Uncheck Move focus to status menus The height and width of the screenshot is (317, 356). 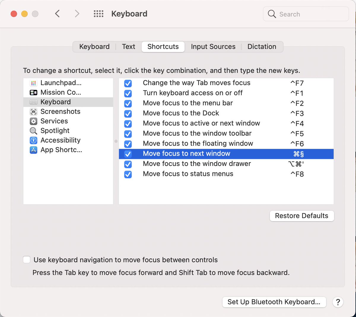coord(128,174)
